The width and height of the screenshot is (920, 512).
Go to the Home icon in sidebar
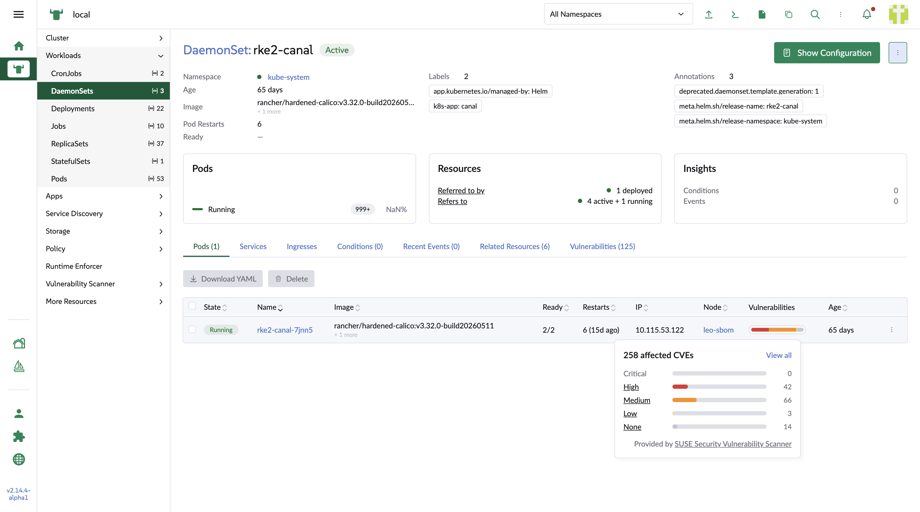[19, 46]
